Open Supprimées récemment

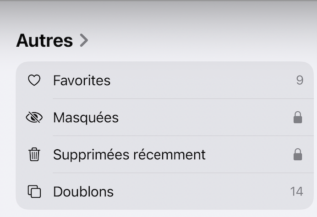pos(129,155)
